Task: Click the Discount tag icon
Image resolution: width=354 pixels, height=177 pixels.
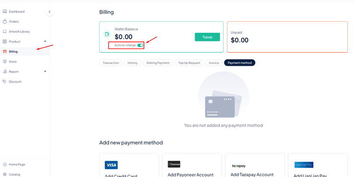Action: (x=4, y=82)
